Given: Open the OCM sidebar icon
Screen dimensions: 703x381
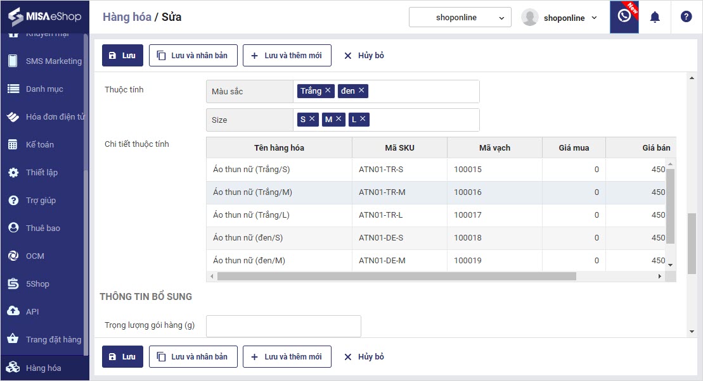Looking at the screenshot, I should point(13,256).
